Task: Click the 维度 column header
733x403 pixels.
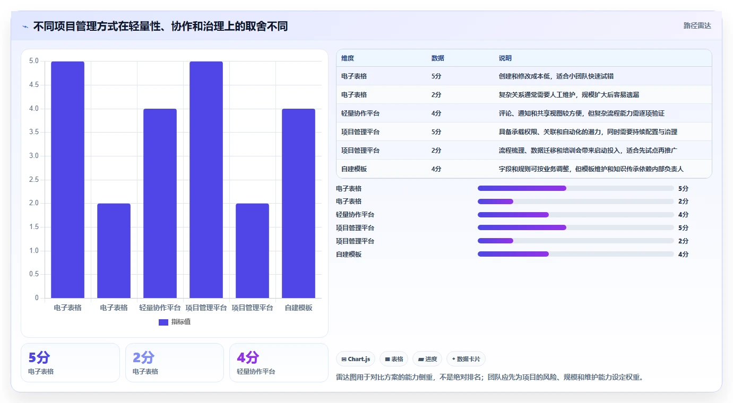Action: tap(348, 58)
